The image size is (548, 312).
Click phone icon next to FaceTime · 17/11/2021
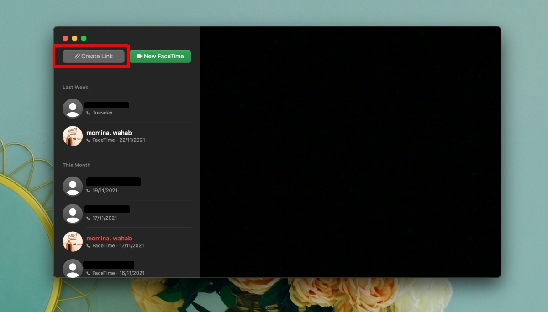click(x=89, y=245)
